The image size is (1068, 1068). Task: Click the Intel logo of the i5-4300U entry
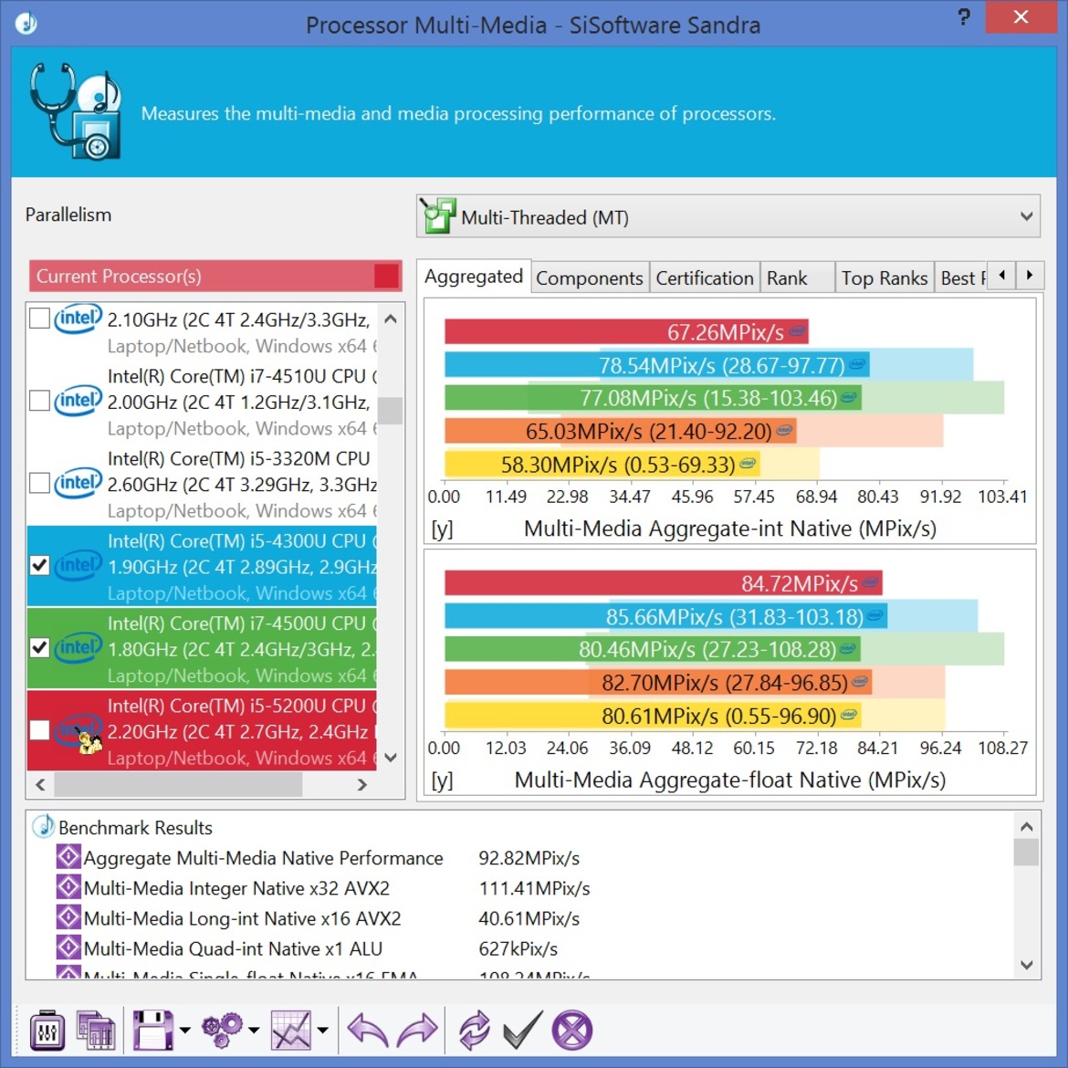(78, 565)
